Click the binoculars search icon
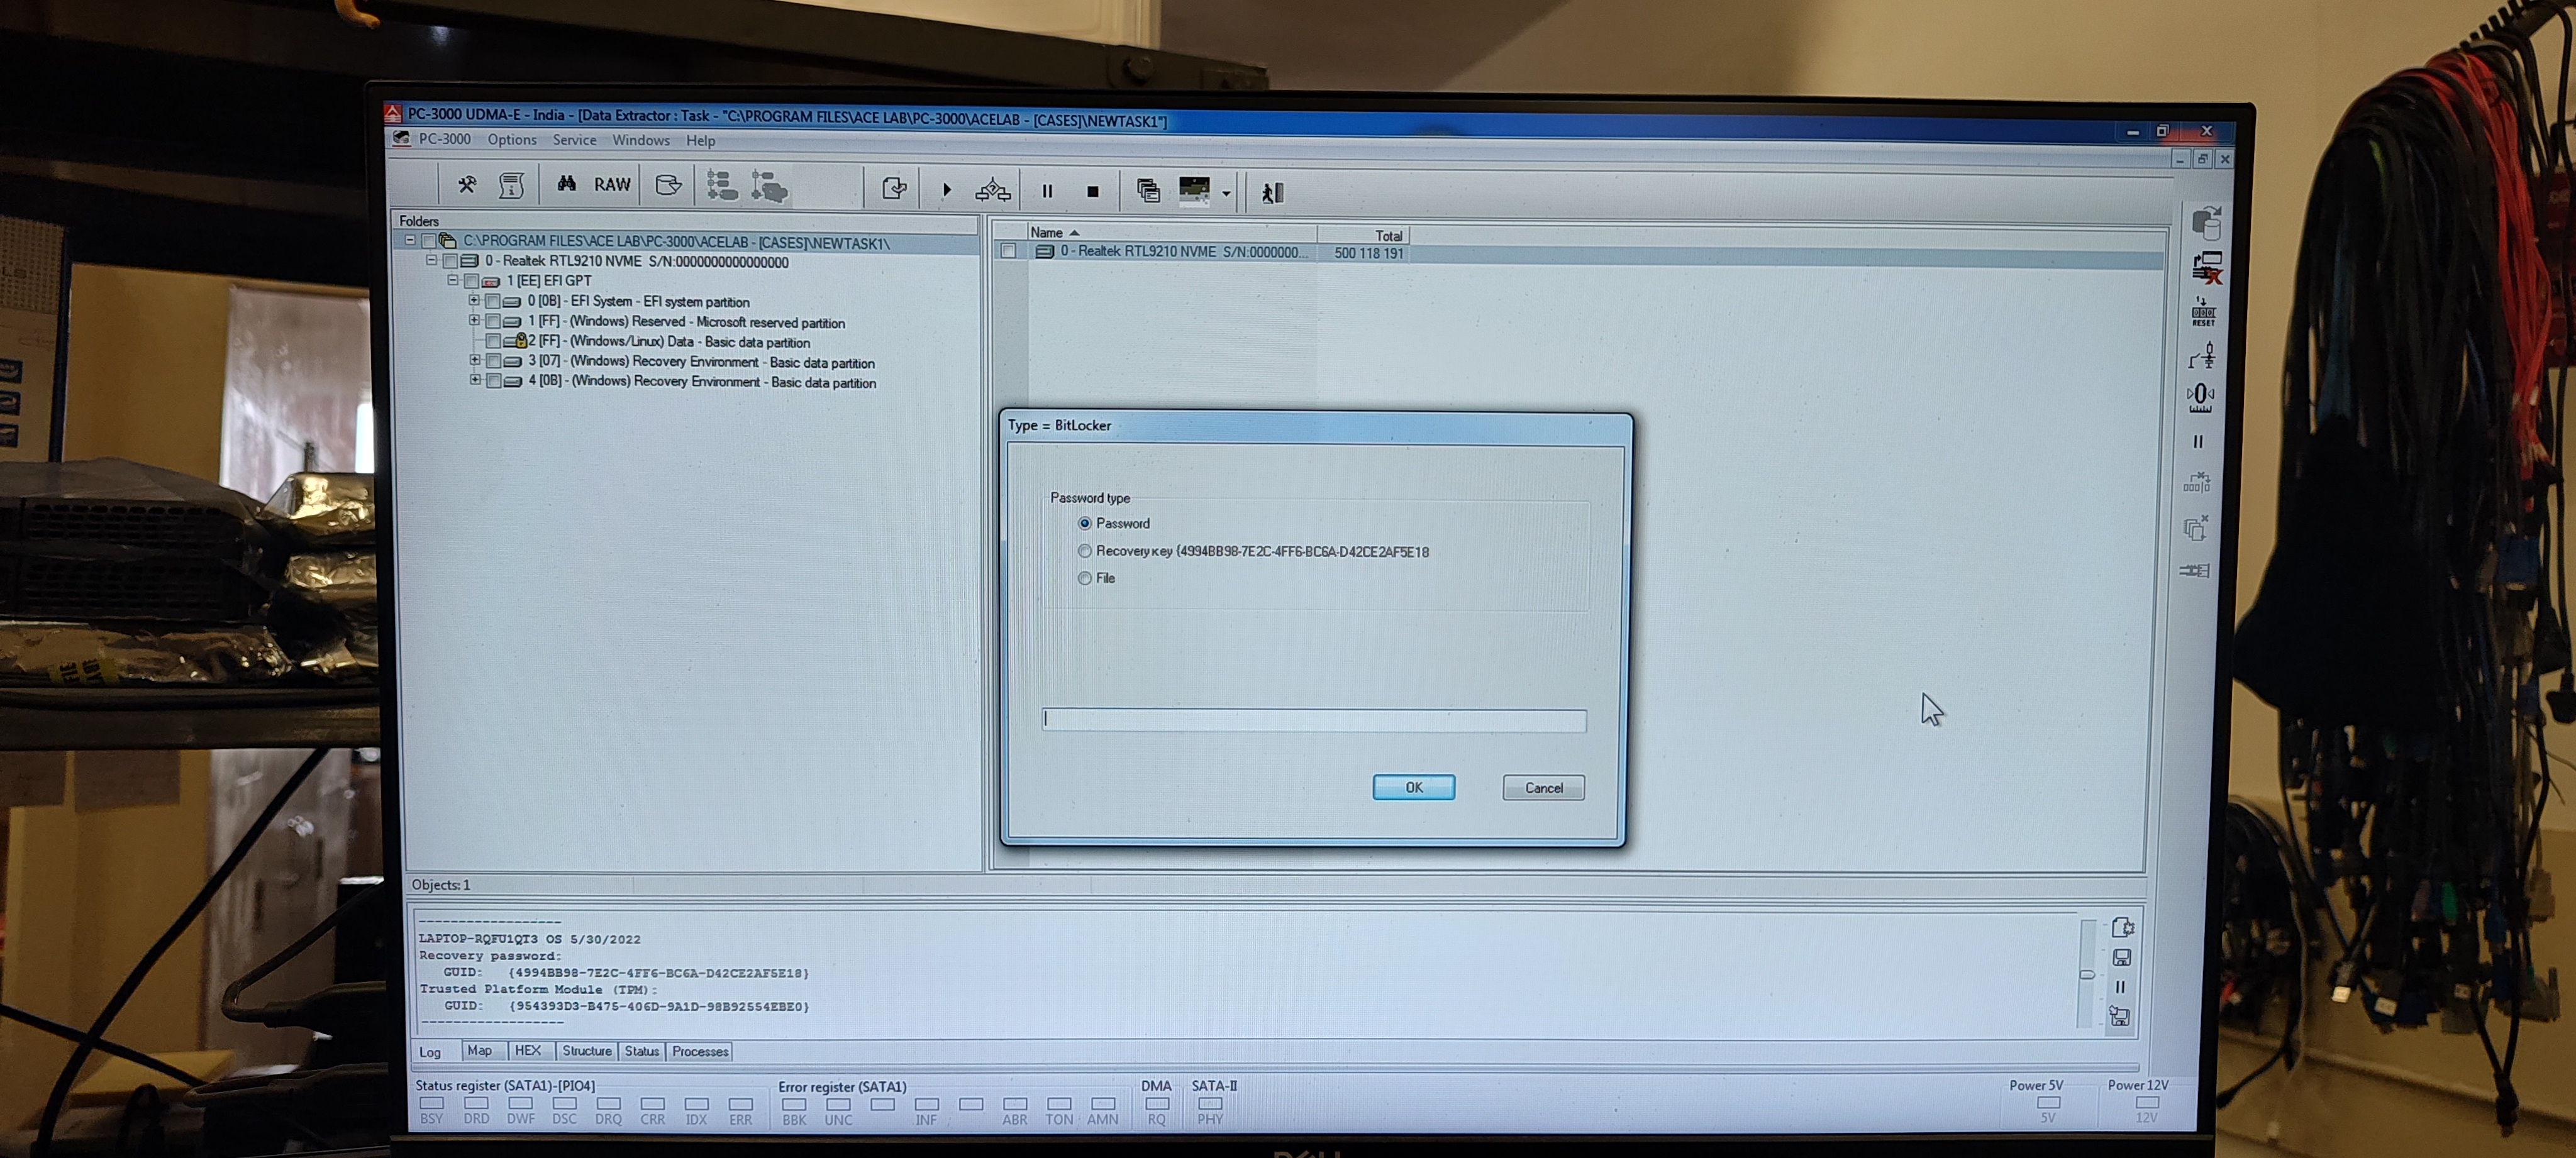Image resolution: width=2576 pixels, height=1158 pixels. 567,184
